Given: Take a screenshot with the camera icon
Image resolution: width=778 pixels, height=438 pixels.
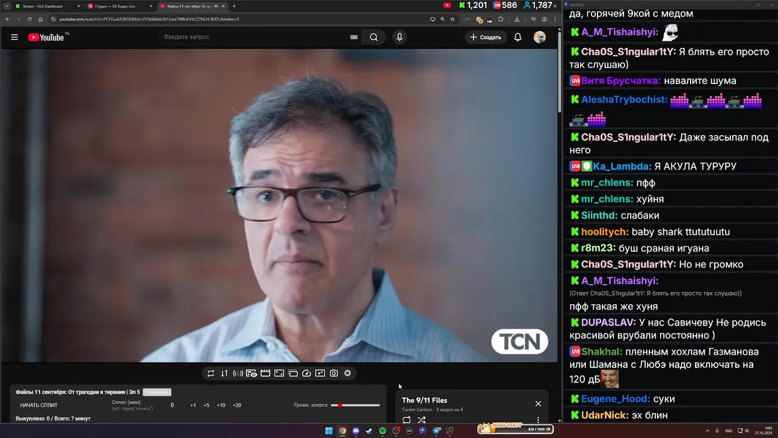Looking at the screenshot, I should click(x=334, y=374).
